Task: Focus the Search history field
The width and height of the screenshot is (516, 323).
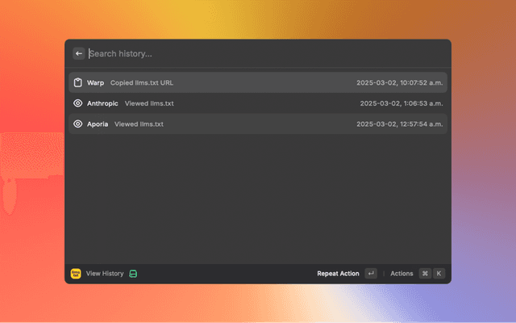Action: click(242, 53)
